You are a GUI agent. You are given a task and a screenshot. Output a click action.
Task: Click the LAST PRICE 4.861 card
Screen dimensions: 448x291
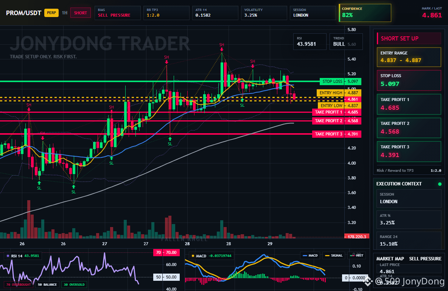click(409, 268)
